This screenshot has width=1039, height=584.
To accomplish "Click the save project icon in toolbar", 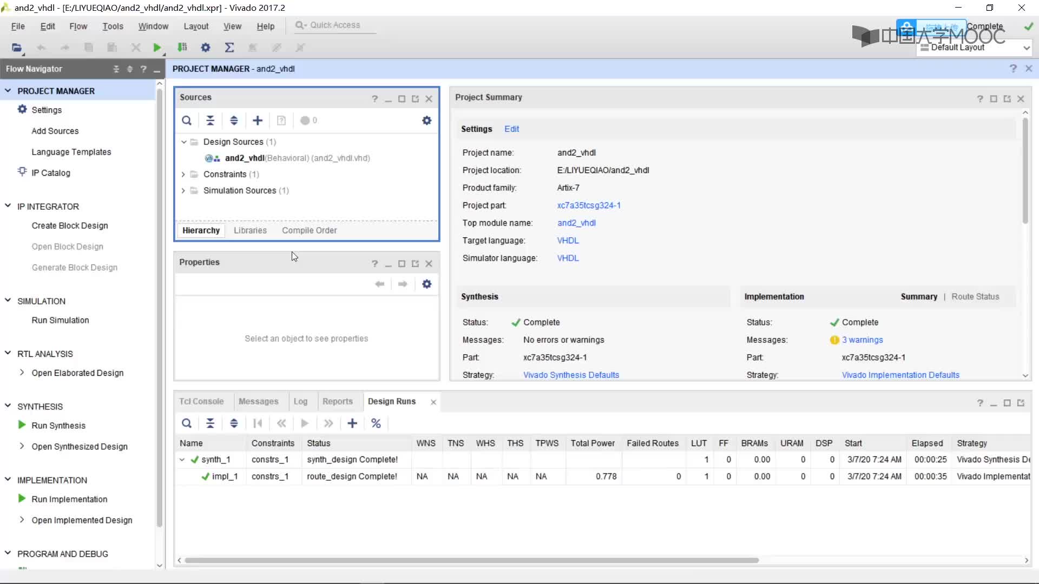I will (89, 48).
